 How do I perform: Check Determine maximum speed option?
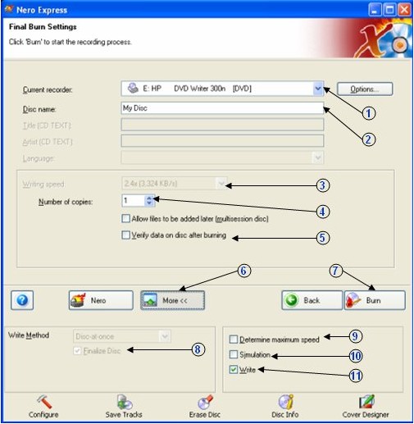click(x=234, y=339)
